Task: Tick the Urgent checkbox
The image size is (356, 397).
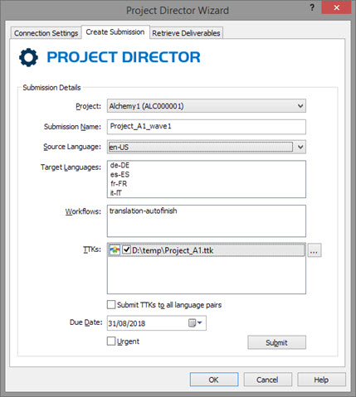Action: pos(111,341)
